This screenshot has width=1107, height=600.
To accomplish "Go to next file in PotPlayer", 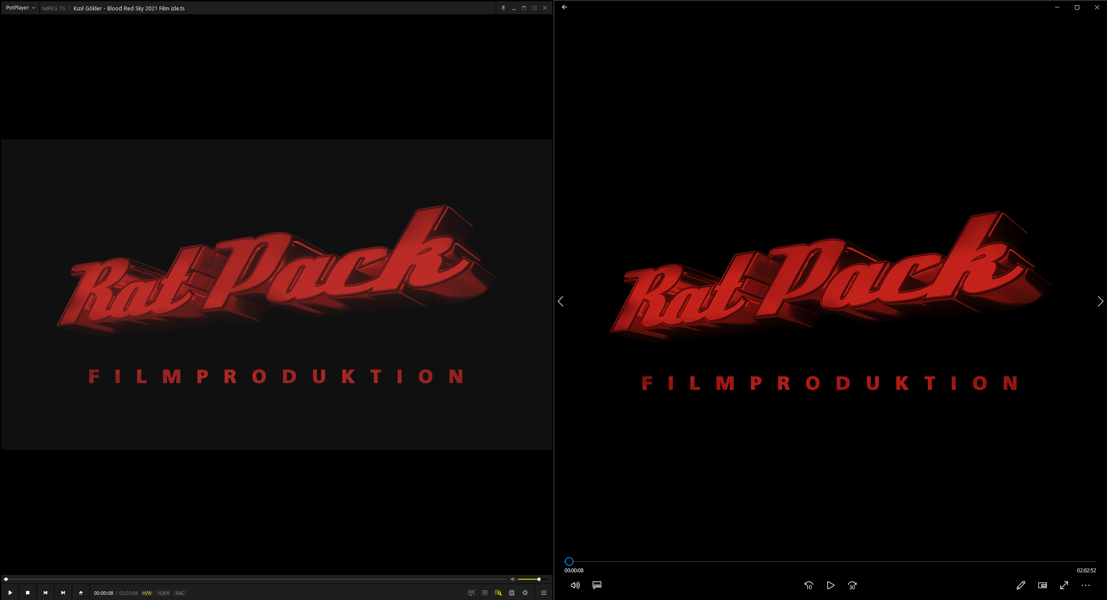I will tap(63, 593).
